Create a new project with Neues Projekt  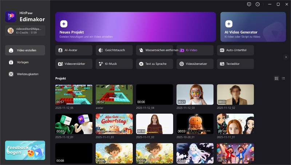(136, 27)
